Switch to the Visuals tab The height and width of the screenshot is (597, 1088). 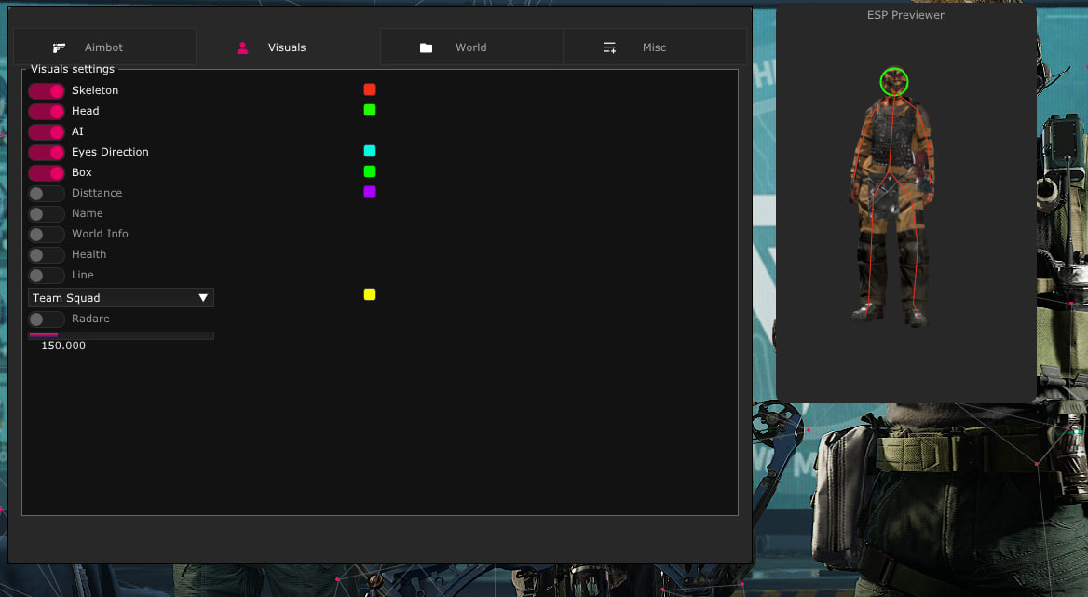287,47
